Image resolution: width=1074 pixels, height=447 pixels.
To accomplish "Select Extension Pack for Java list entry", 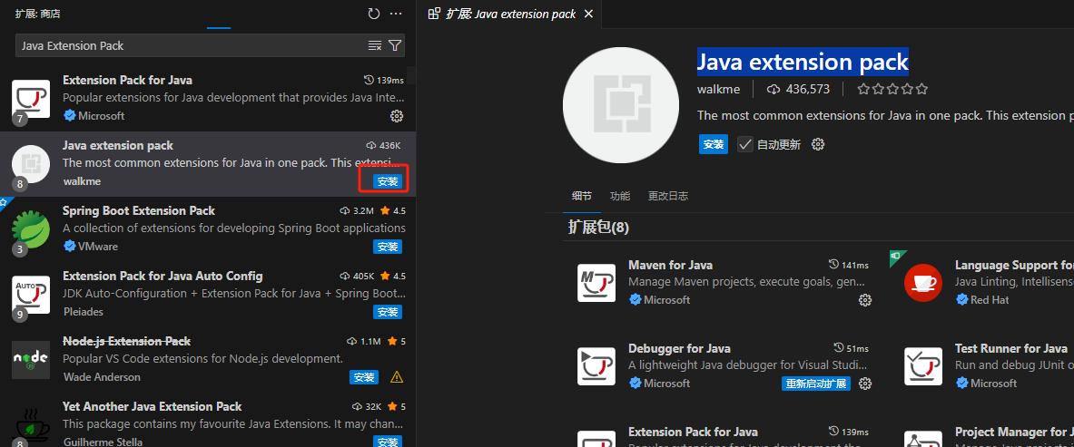I will (208, 99).
